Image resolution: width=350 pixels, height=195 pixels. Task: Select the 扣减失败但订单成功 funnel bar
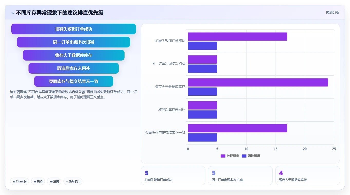[x=74, y=29]
